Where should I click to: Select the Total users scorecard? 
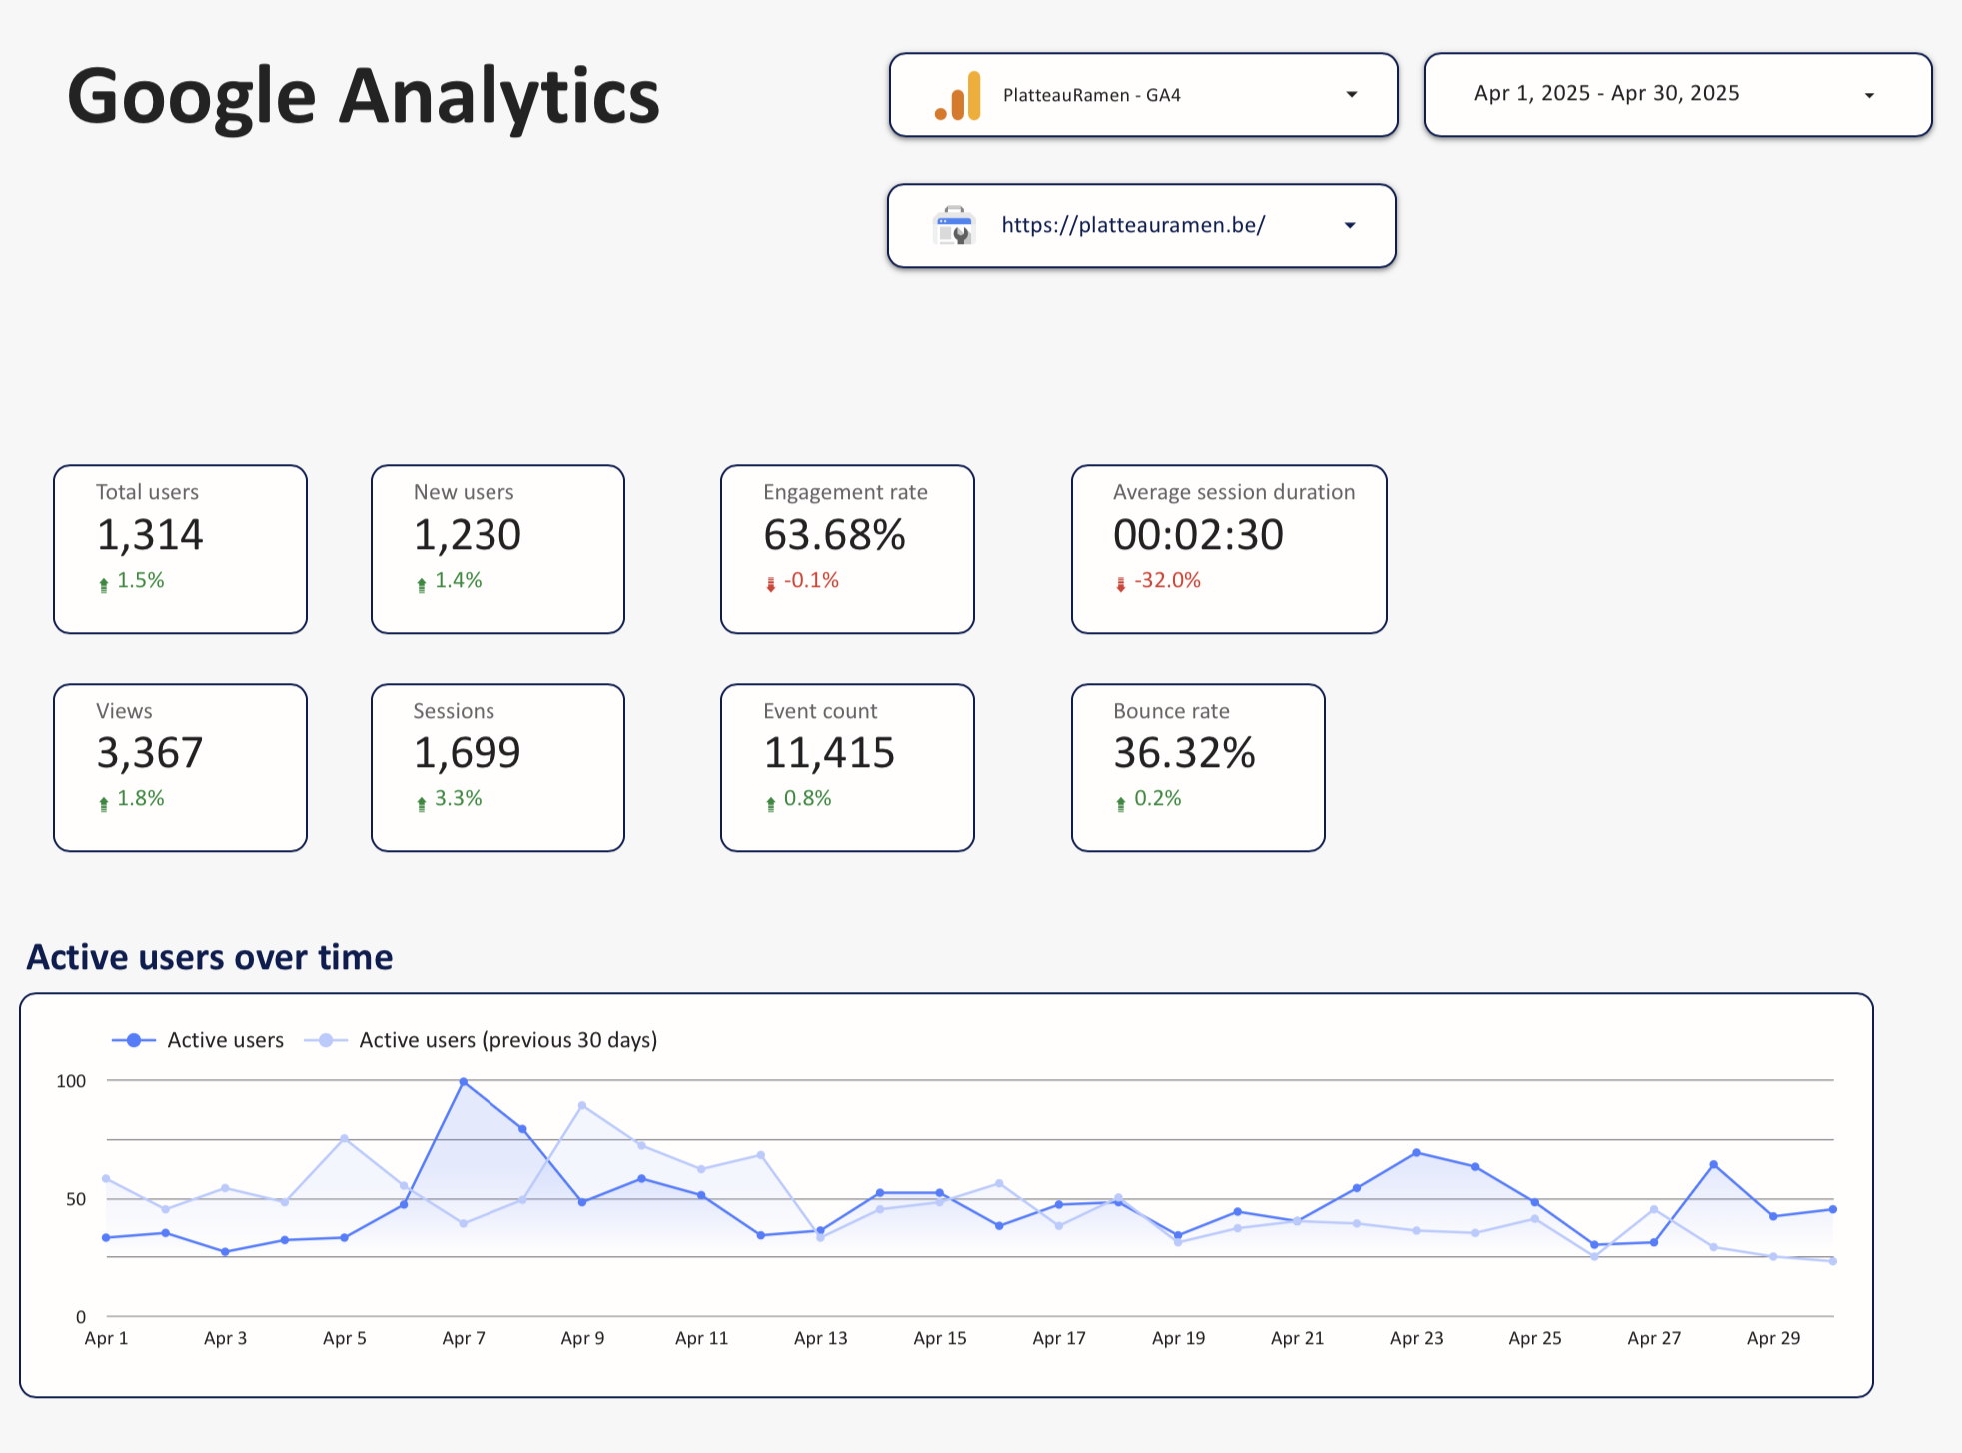coord(180,548)
